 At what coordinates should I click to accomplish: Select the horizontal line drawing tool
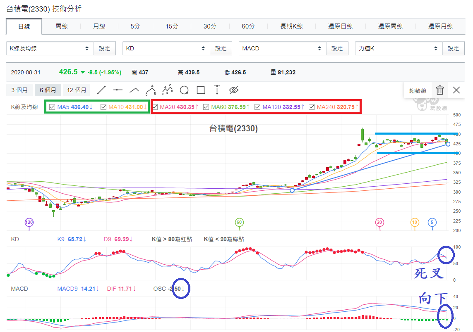pyautogui.click(x=118, y=90)
